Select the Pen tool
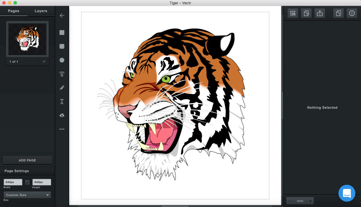 [x=62, y=74]
